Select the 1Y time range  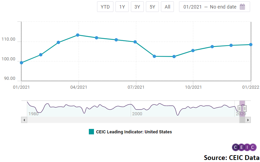coord(122,7)
